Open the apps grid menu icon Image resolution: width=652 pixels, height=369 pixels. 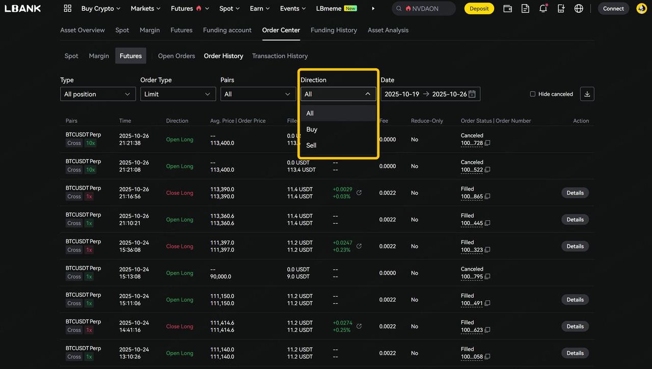(68, 9)
